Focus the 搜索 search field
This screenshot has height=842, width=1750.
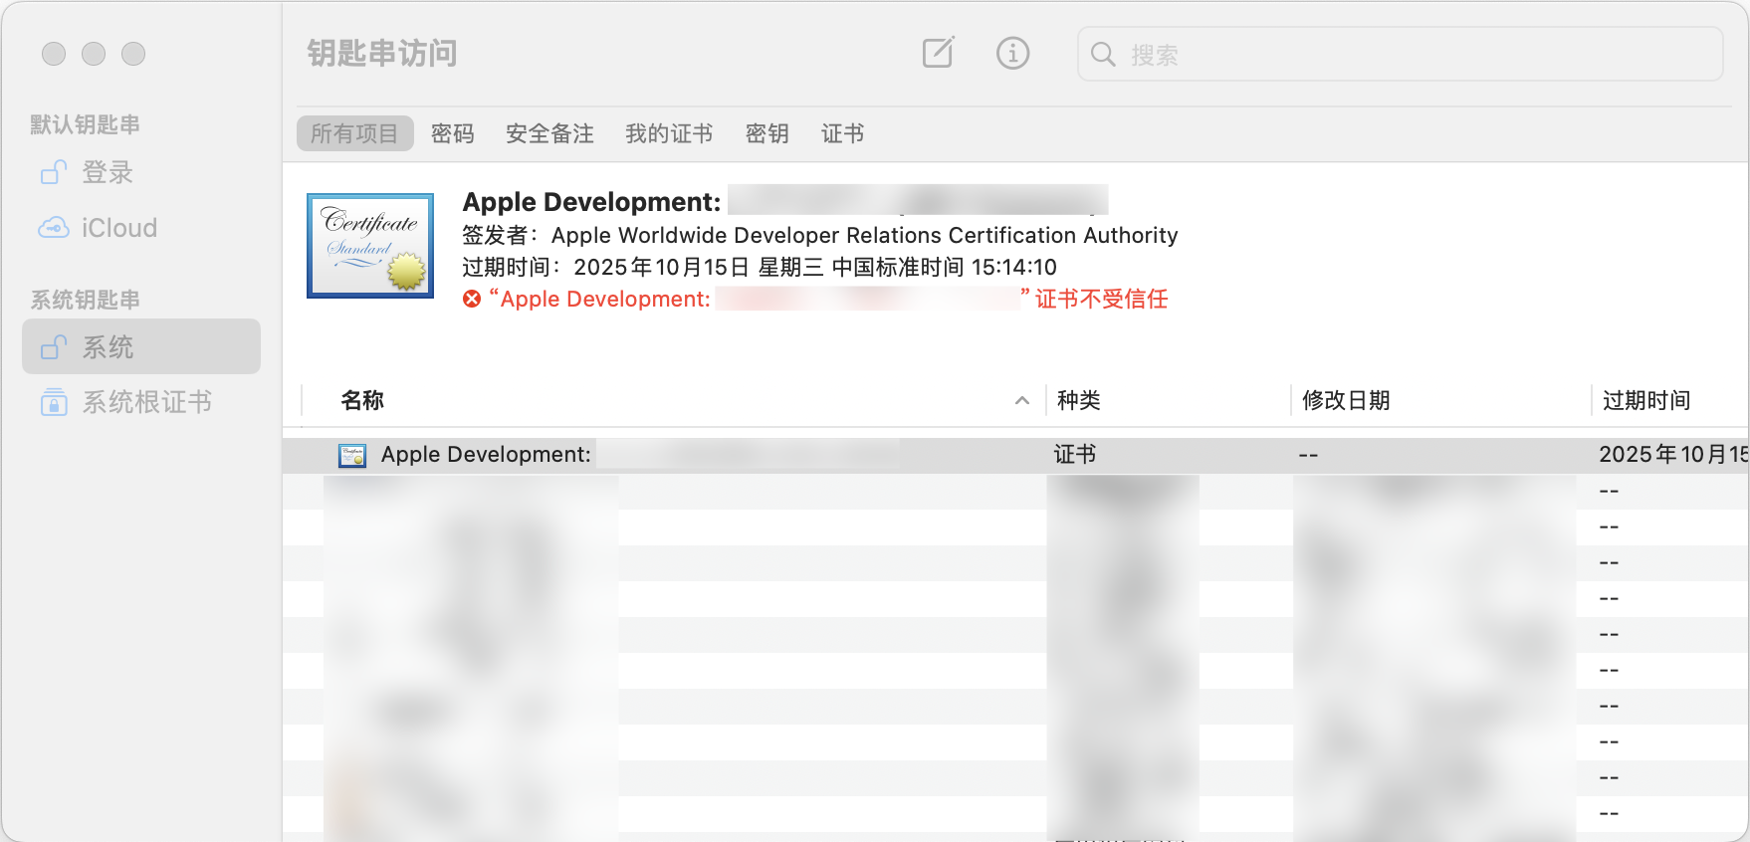(1401, 54)
